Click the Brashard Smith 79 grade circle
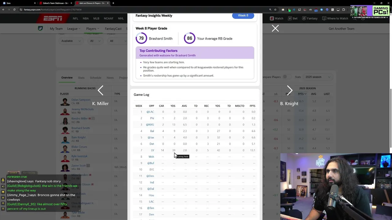392x220 pixels. coord(141,38)
